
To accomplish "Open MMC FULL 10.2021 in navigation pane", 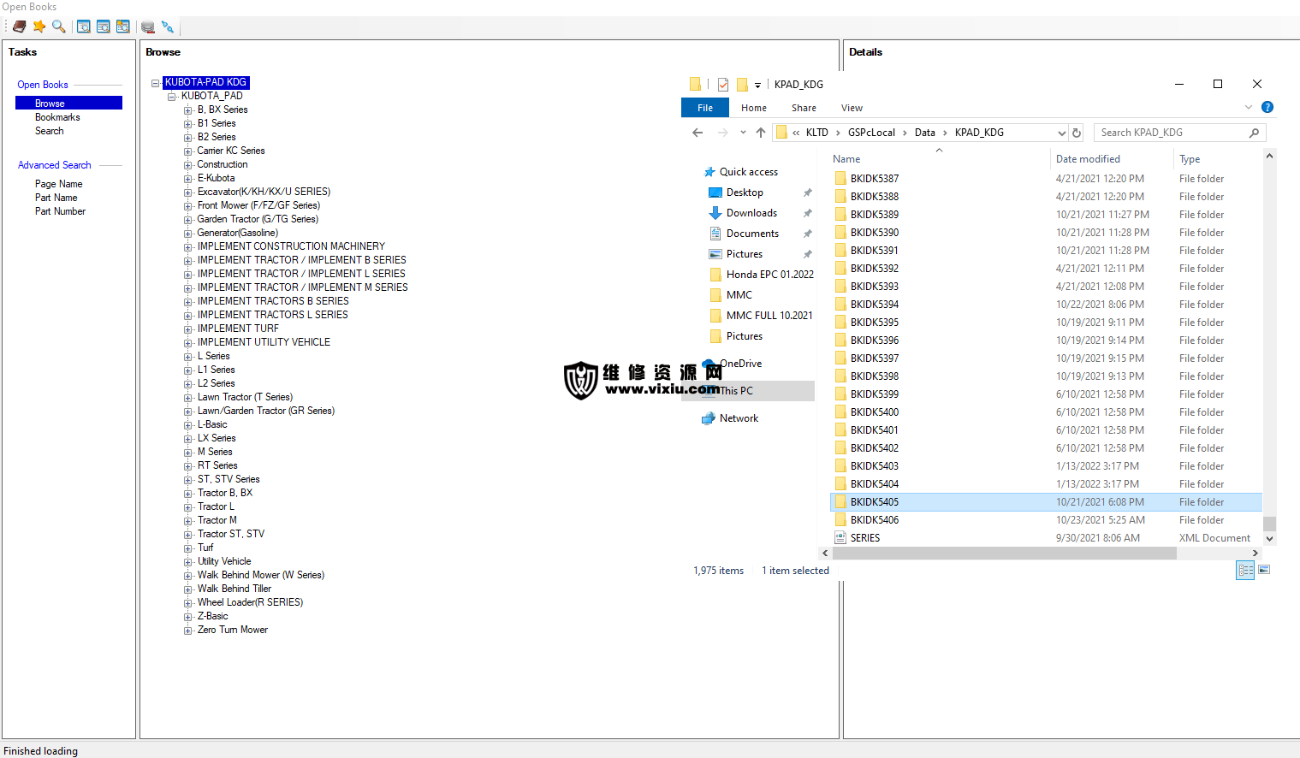I will tap(769, 316).
